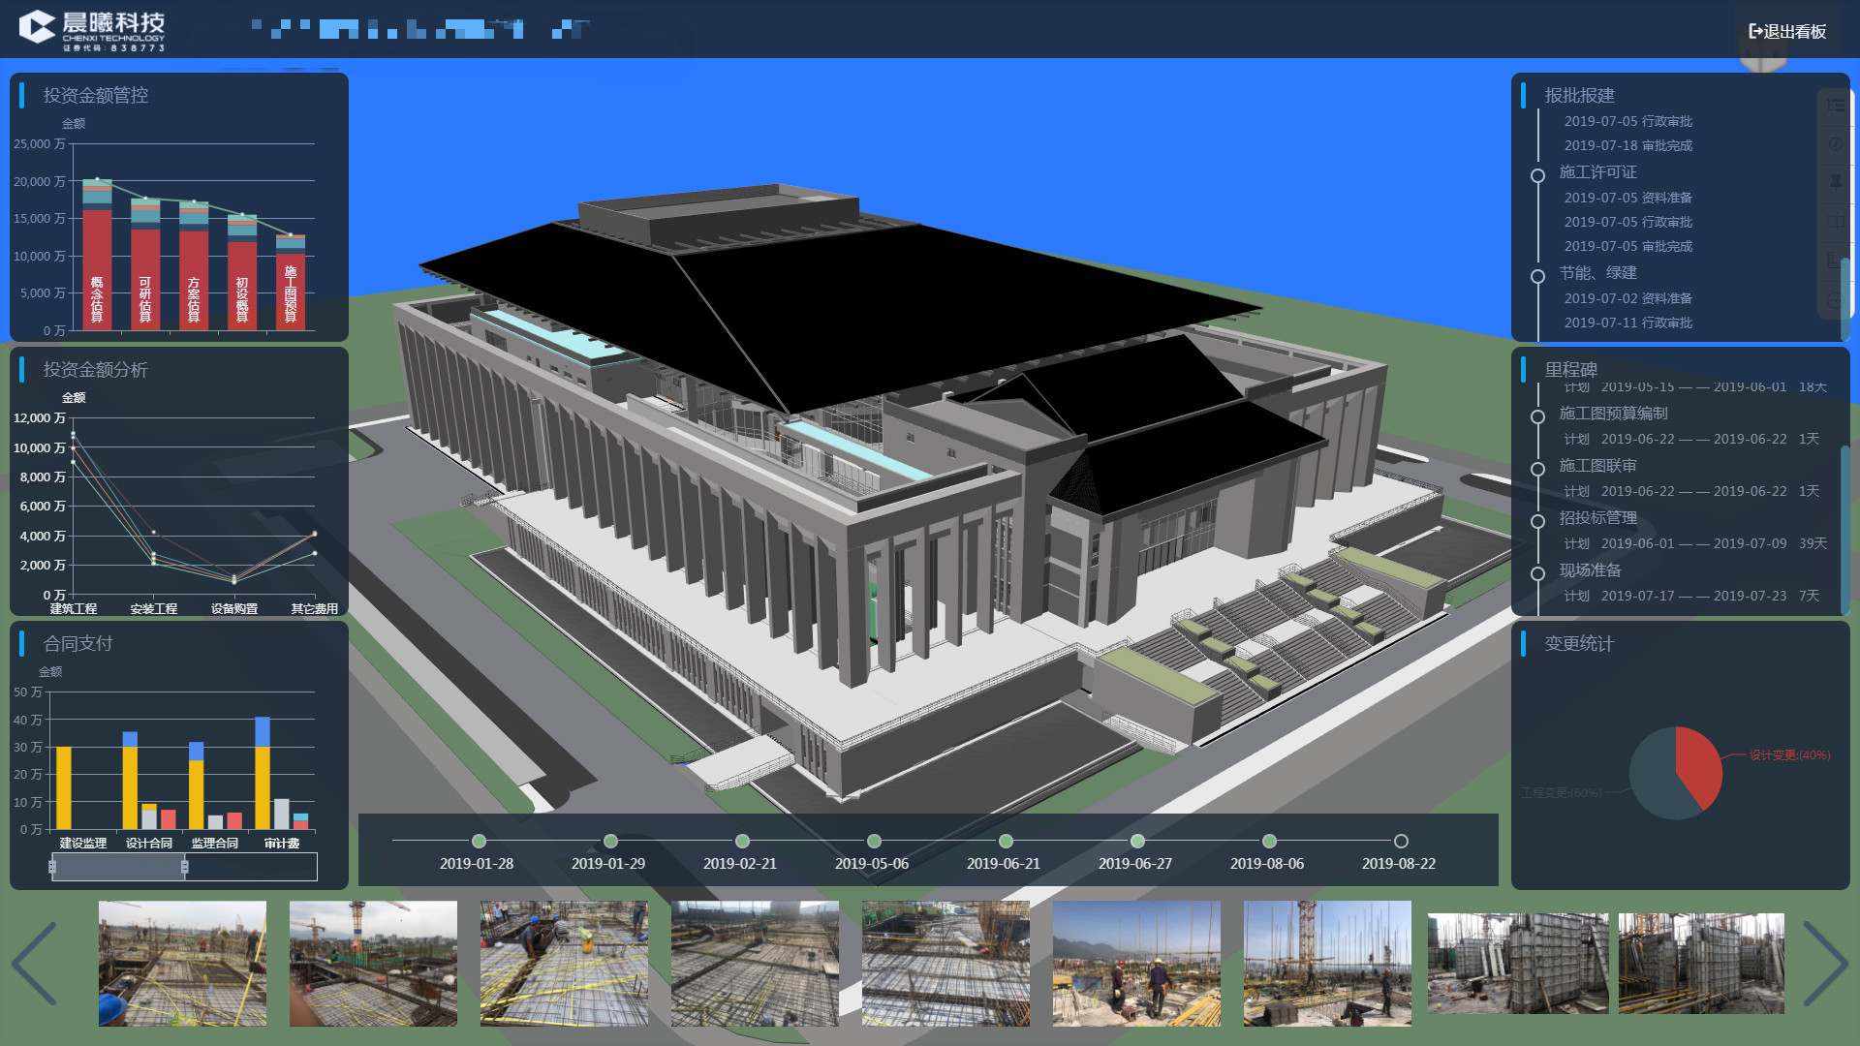Click the 2019-01-28 timeline marker
The height and width of the screenshot is (1046, 1860).
click(479, 842)
